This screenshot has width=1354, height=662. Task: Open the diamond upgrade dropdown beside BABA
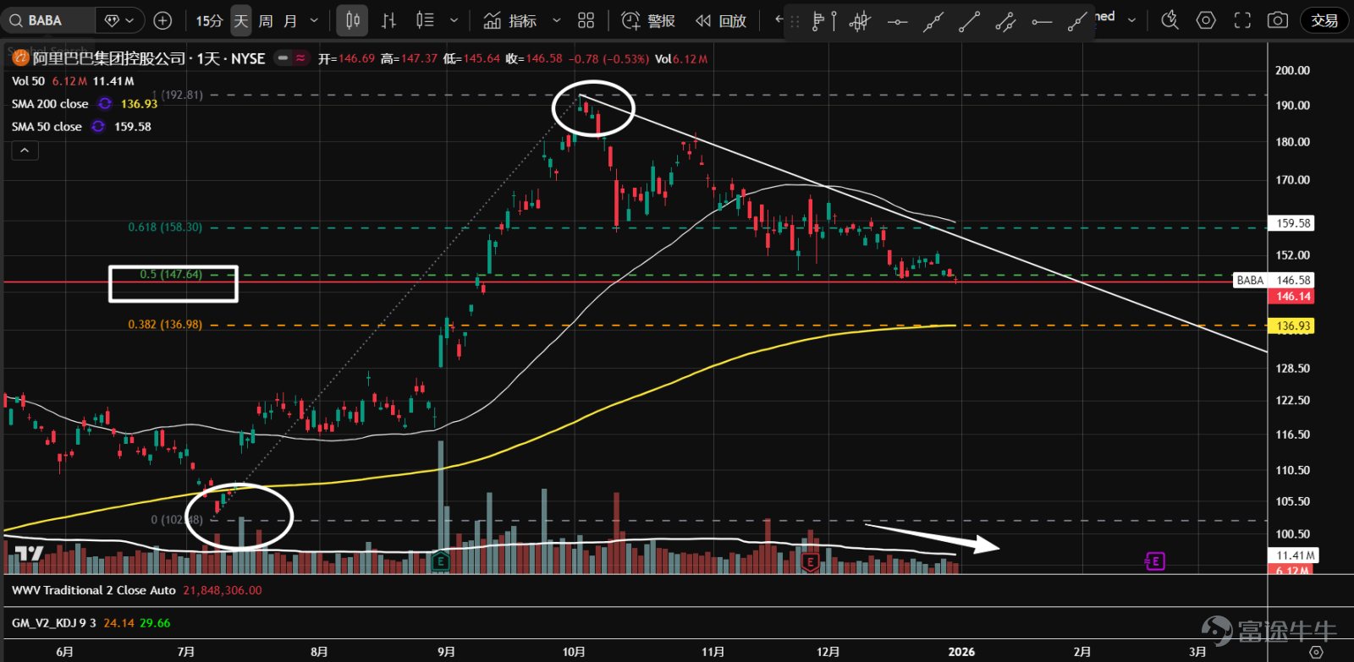click(x=119, y=20)
